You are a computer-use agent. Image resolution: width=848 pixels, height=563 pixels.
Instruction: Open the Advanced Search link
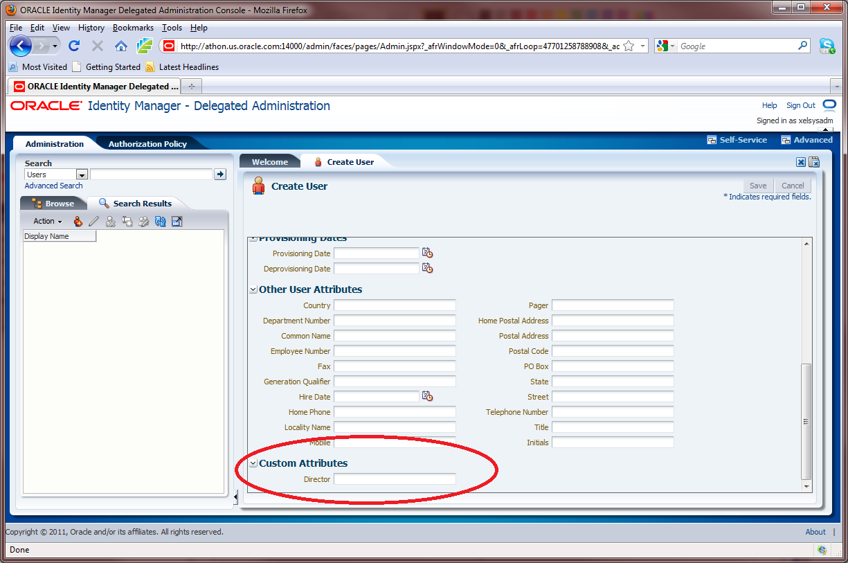click(53, 186)
